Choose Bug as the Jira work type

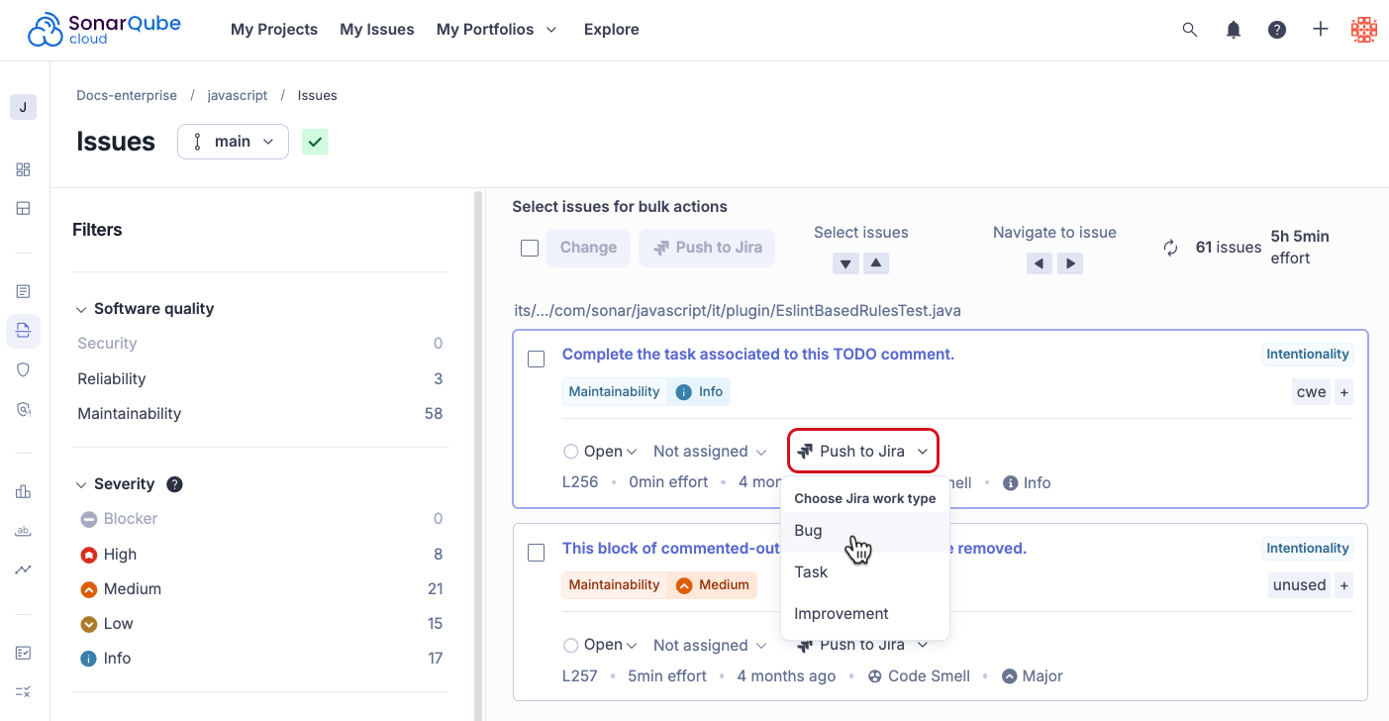click(x=808, y=530)
